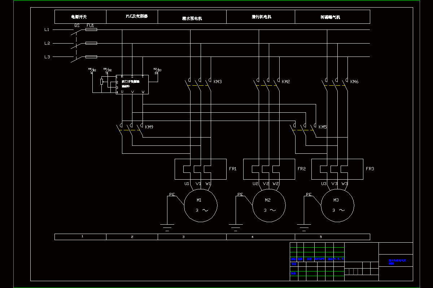
Task: Click the inverter W output terminal label
Action: click(x=143, y=92)
